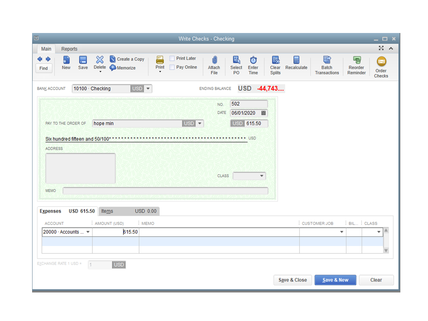Open window control menu icon

tap(36, 38)
